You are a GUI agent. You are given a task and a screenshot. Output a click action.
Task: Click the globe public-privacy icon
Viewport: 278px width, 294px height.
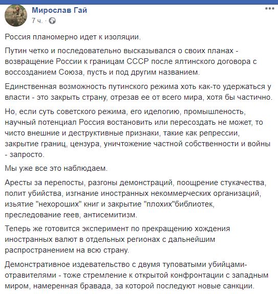[52, 20]
